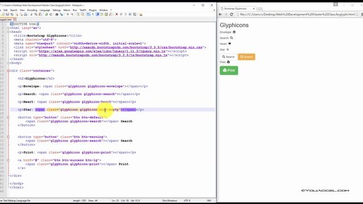363x204 pixels.
Task: Click the bootstrap.min.js URL in code
Action: click(103, 56)
